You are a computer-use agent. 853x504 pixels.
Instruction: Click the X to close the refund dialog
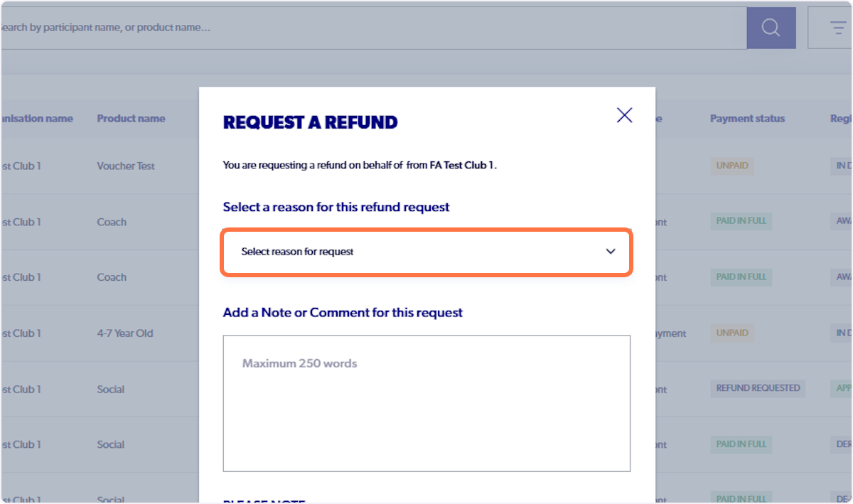coord(624,114)
